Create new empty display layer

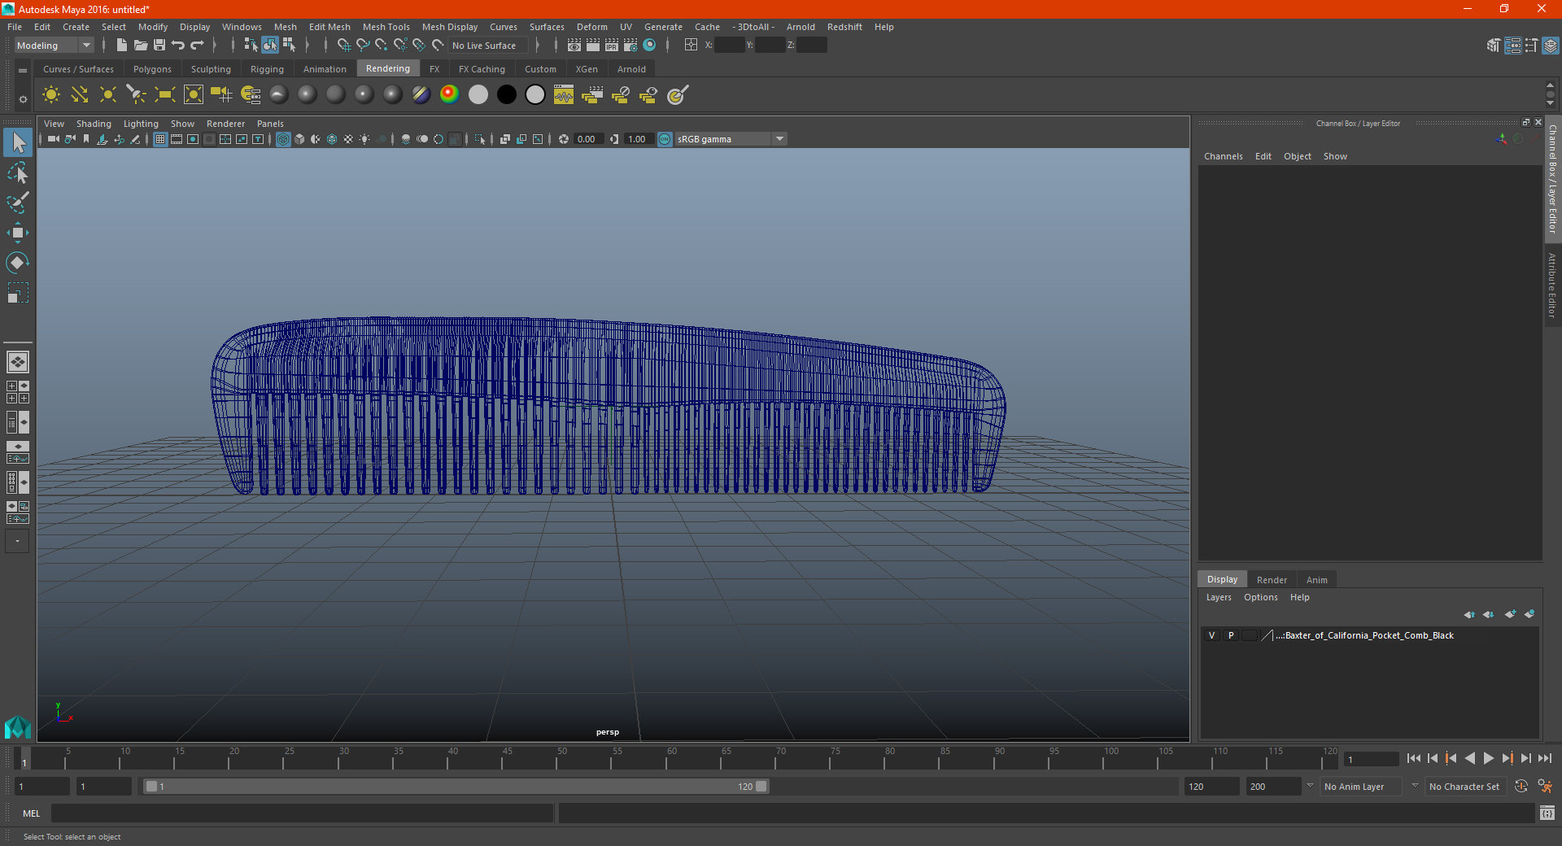(x=1510, y=614)
